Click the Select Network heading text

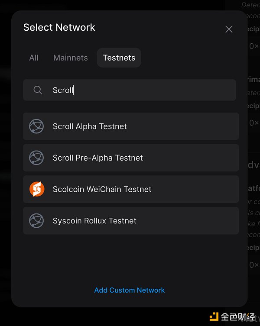(x=59, y=27)
